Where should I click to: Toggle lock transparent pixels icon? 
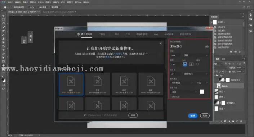pyautogui.click(x=217, y=72)
